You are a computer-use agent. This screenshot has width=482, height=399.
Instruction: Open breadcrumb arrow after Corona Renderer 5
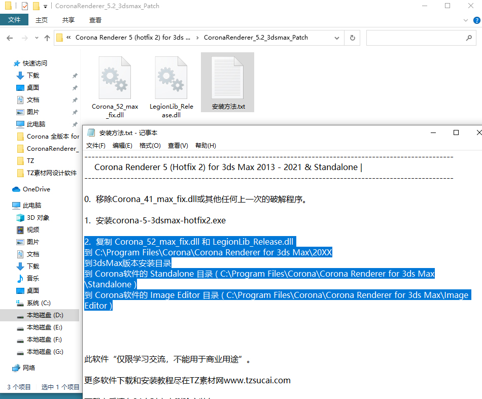(x=197, y=38)
